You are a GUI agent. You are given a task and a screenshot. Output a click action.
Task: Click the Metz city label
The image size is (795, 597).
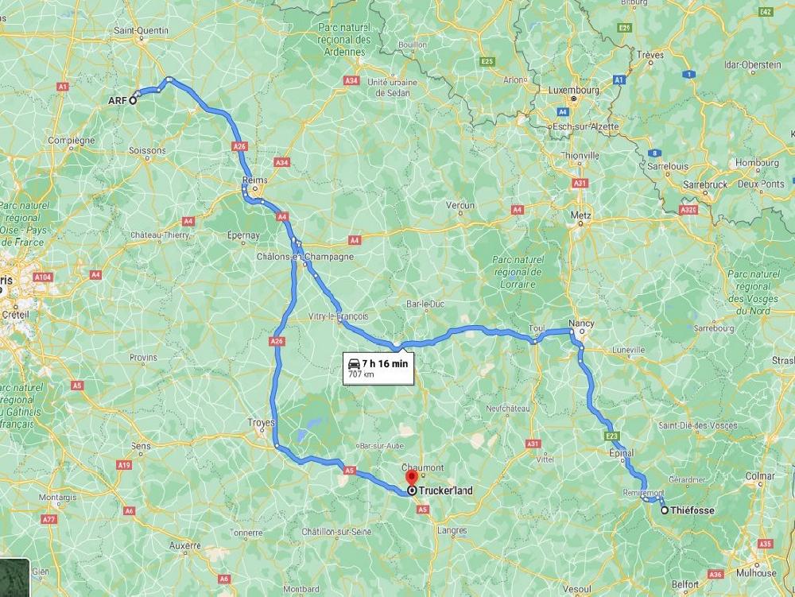[580, 215]
